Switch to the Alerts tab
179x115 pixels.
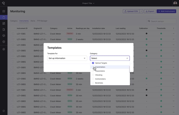33,21
